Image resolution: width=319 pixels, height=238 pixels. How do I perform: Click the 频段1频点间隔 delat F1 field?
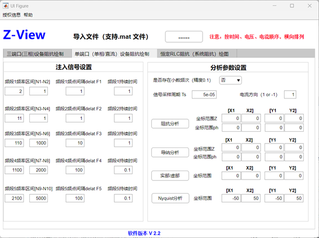pos(75,91)
